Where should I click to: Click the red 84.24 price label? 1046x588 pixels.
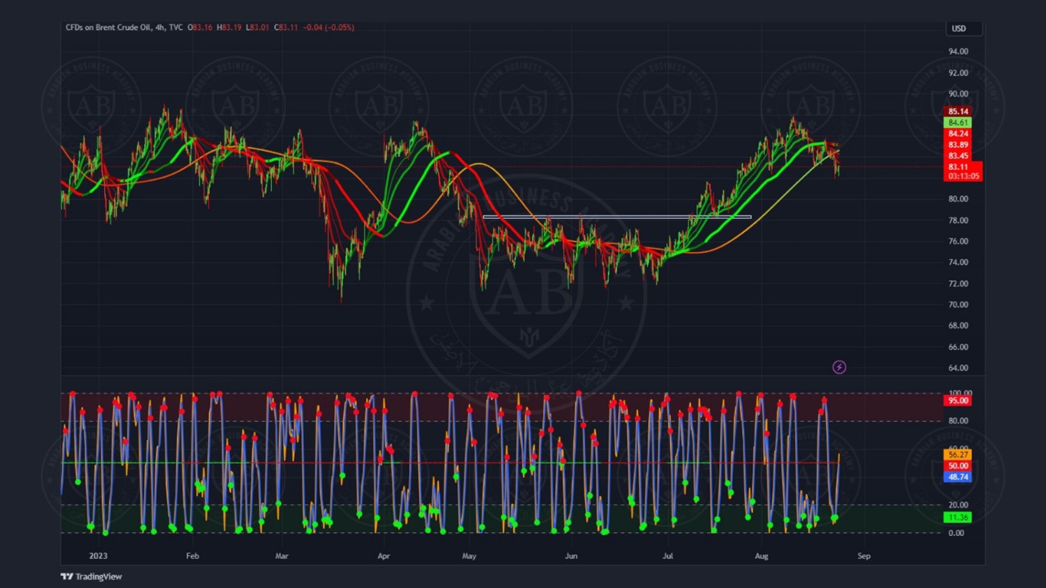tap(957, 134)
